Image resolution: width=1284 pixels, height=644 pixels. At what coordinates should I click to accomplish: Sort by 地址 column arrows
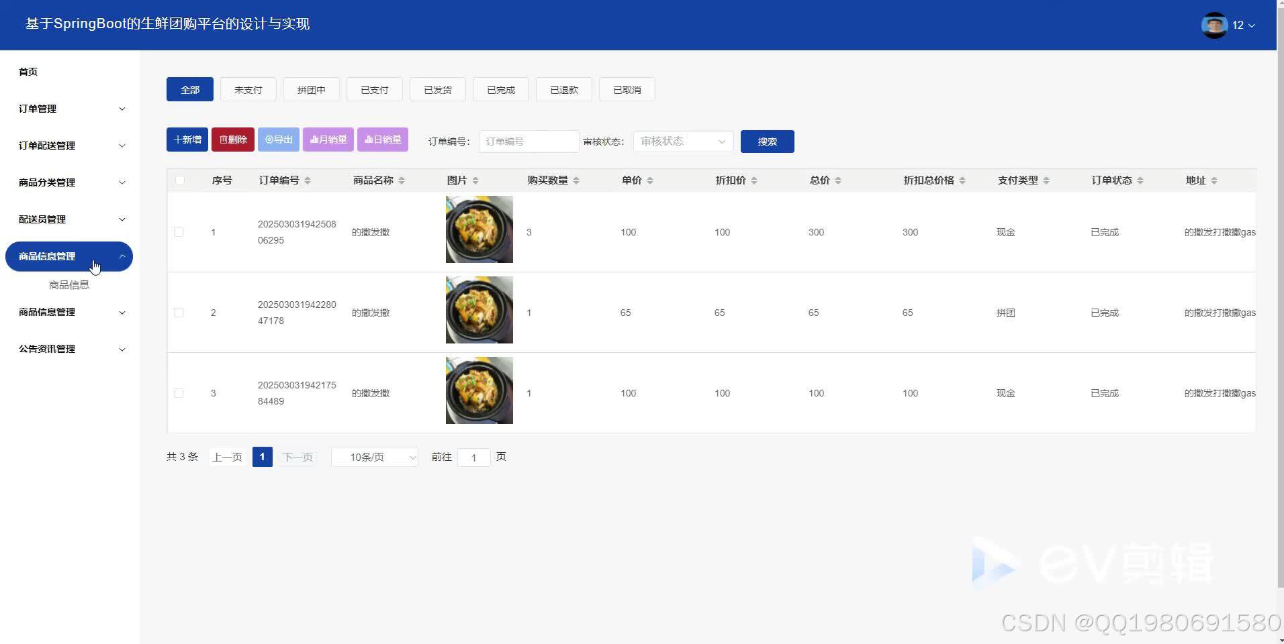(1214, 180)
